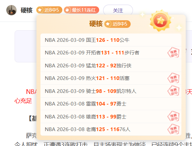Click 预测命中 stamp on 热火 row

(x=173, y=78)
